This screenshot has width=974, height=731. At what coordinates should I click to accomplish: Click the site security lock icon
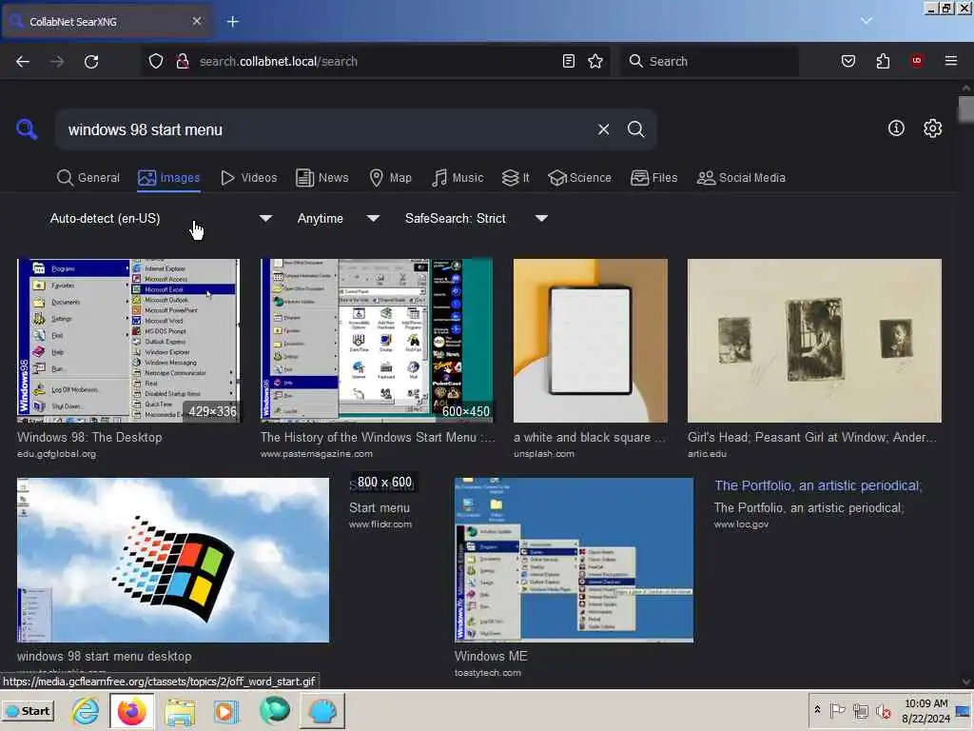182,61
